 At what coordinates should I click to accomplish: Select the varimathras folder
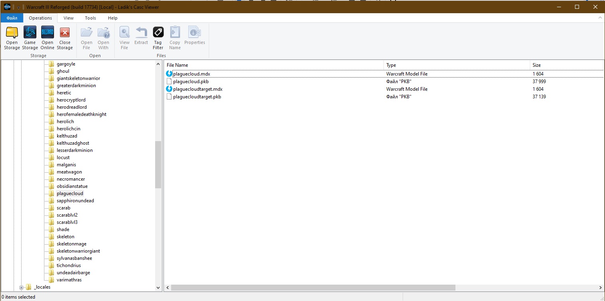(x=69, y=280)
